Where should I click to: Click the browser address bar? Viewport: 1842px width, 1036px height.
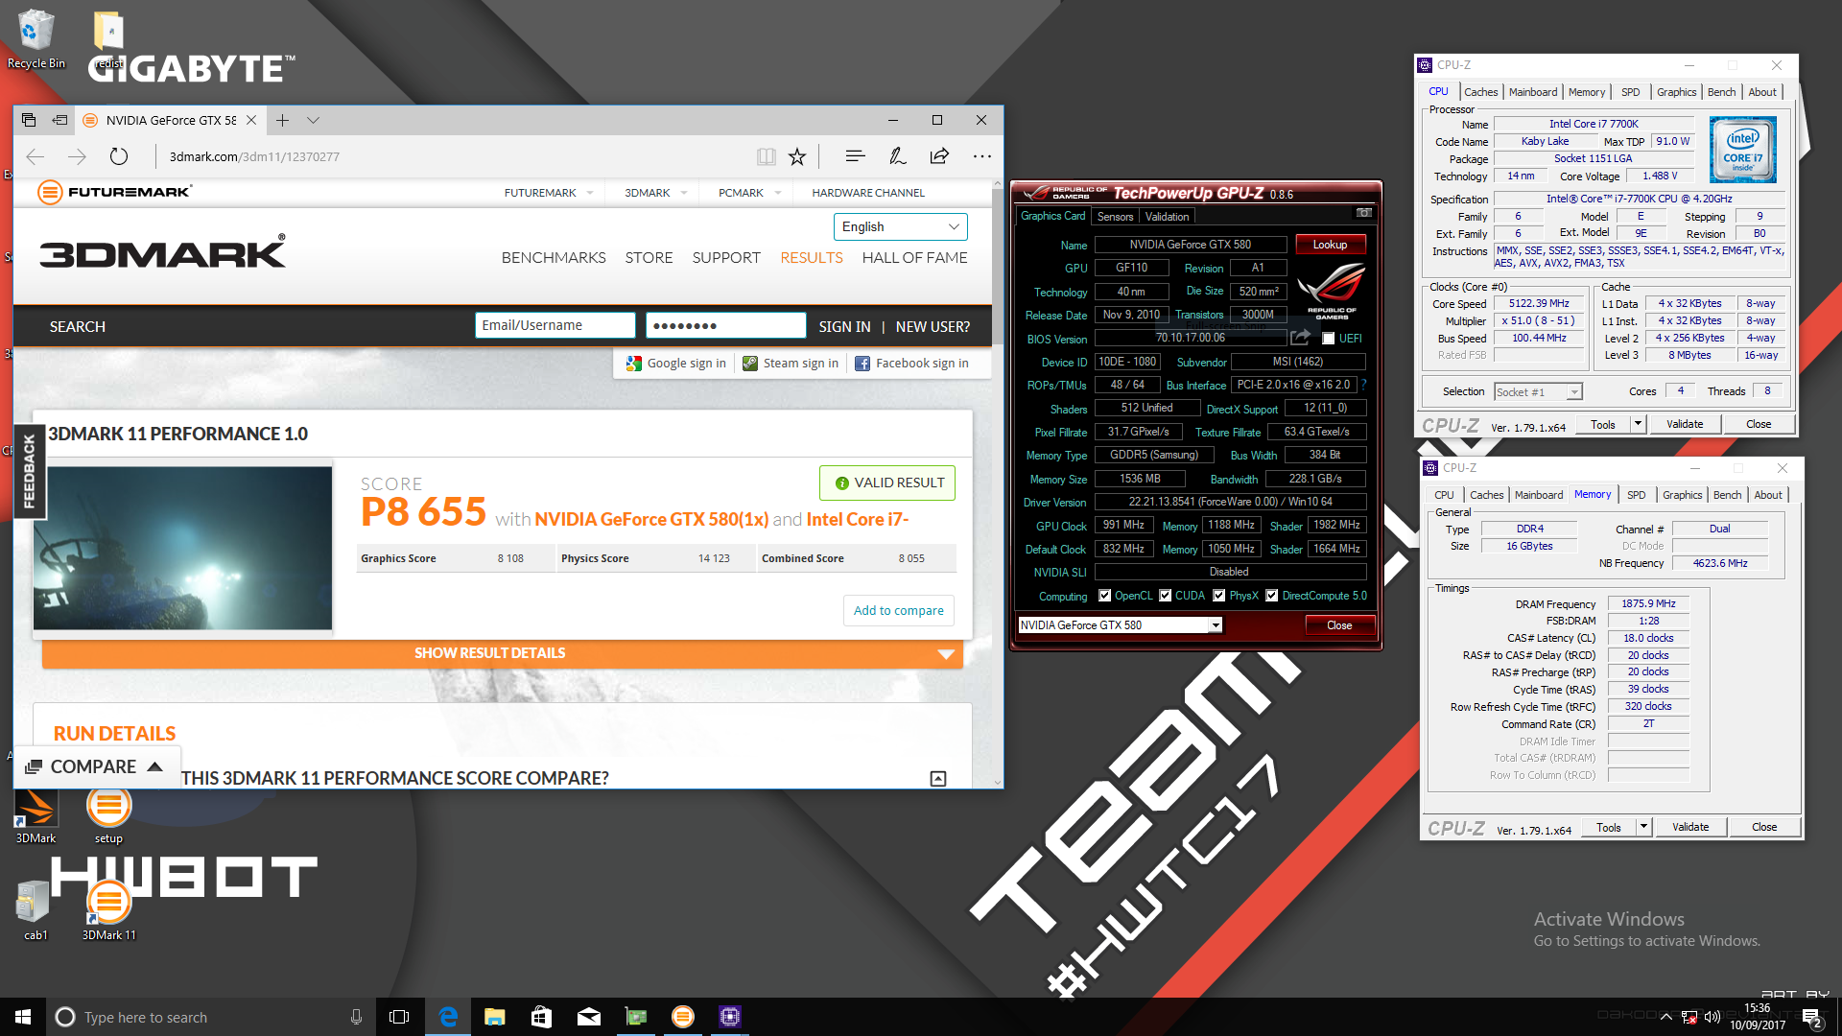pyautogui.click(x=451, y=156)
